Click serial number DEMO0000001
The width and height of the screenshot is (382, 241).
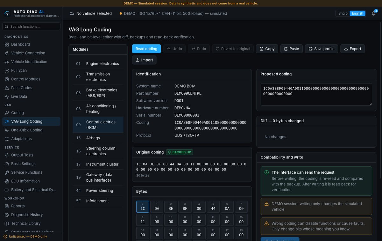coord(187,115)
